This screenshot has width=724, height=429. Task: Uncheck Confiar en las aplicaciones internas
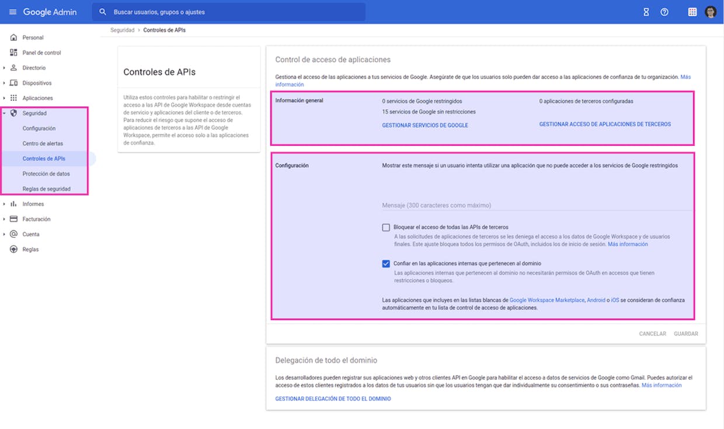tap(386, 263)
